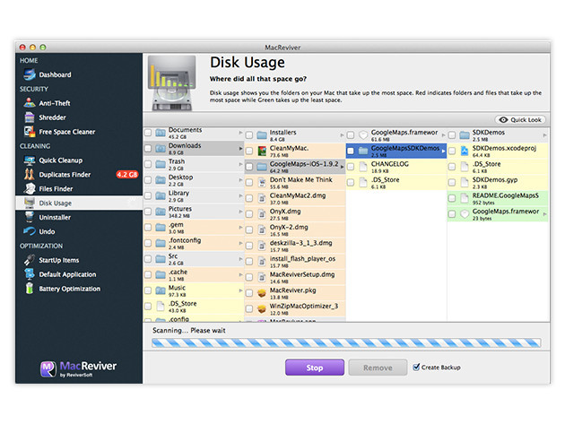Click the Anti-Theft sidebar icon
Screen dimensions: 565x424
[30, 103]
